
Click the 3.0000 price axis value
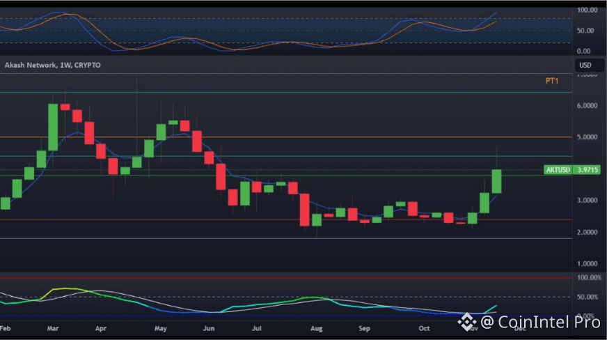(588, 200)
